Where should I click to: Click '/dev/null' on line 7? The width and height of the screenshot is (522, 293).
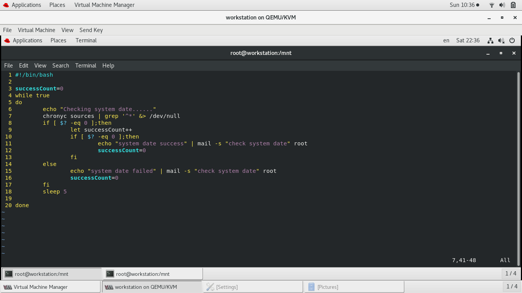[x=165, y=116]
